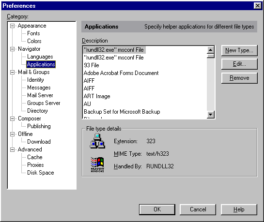264x222 pixels.
Task: Click the description list scroll up arrow
Action: pos(210,50)
